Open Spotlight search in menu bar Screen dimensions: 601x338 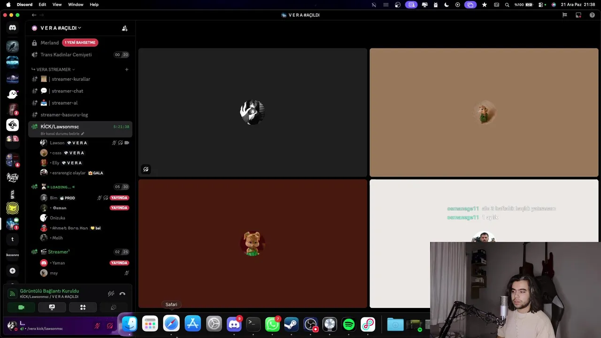507,5
